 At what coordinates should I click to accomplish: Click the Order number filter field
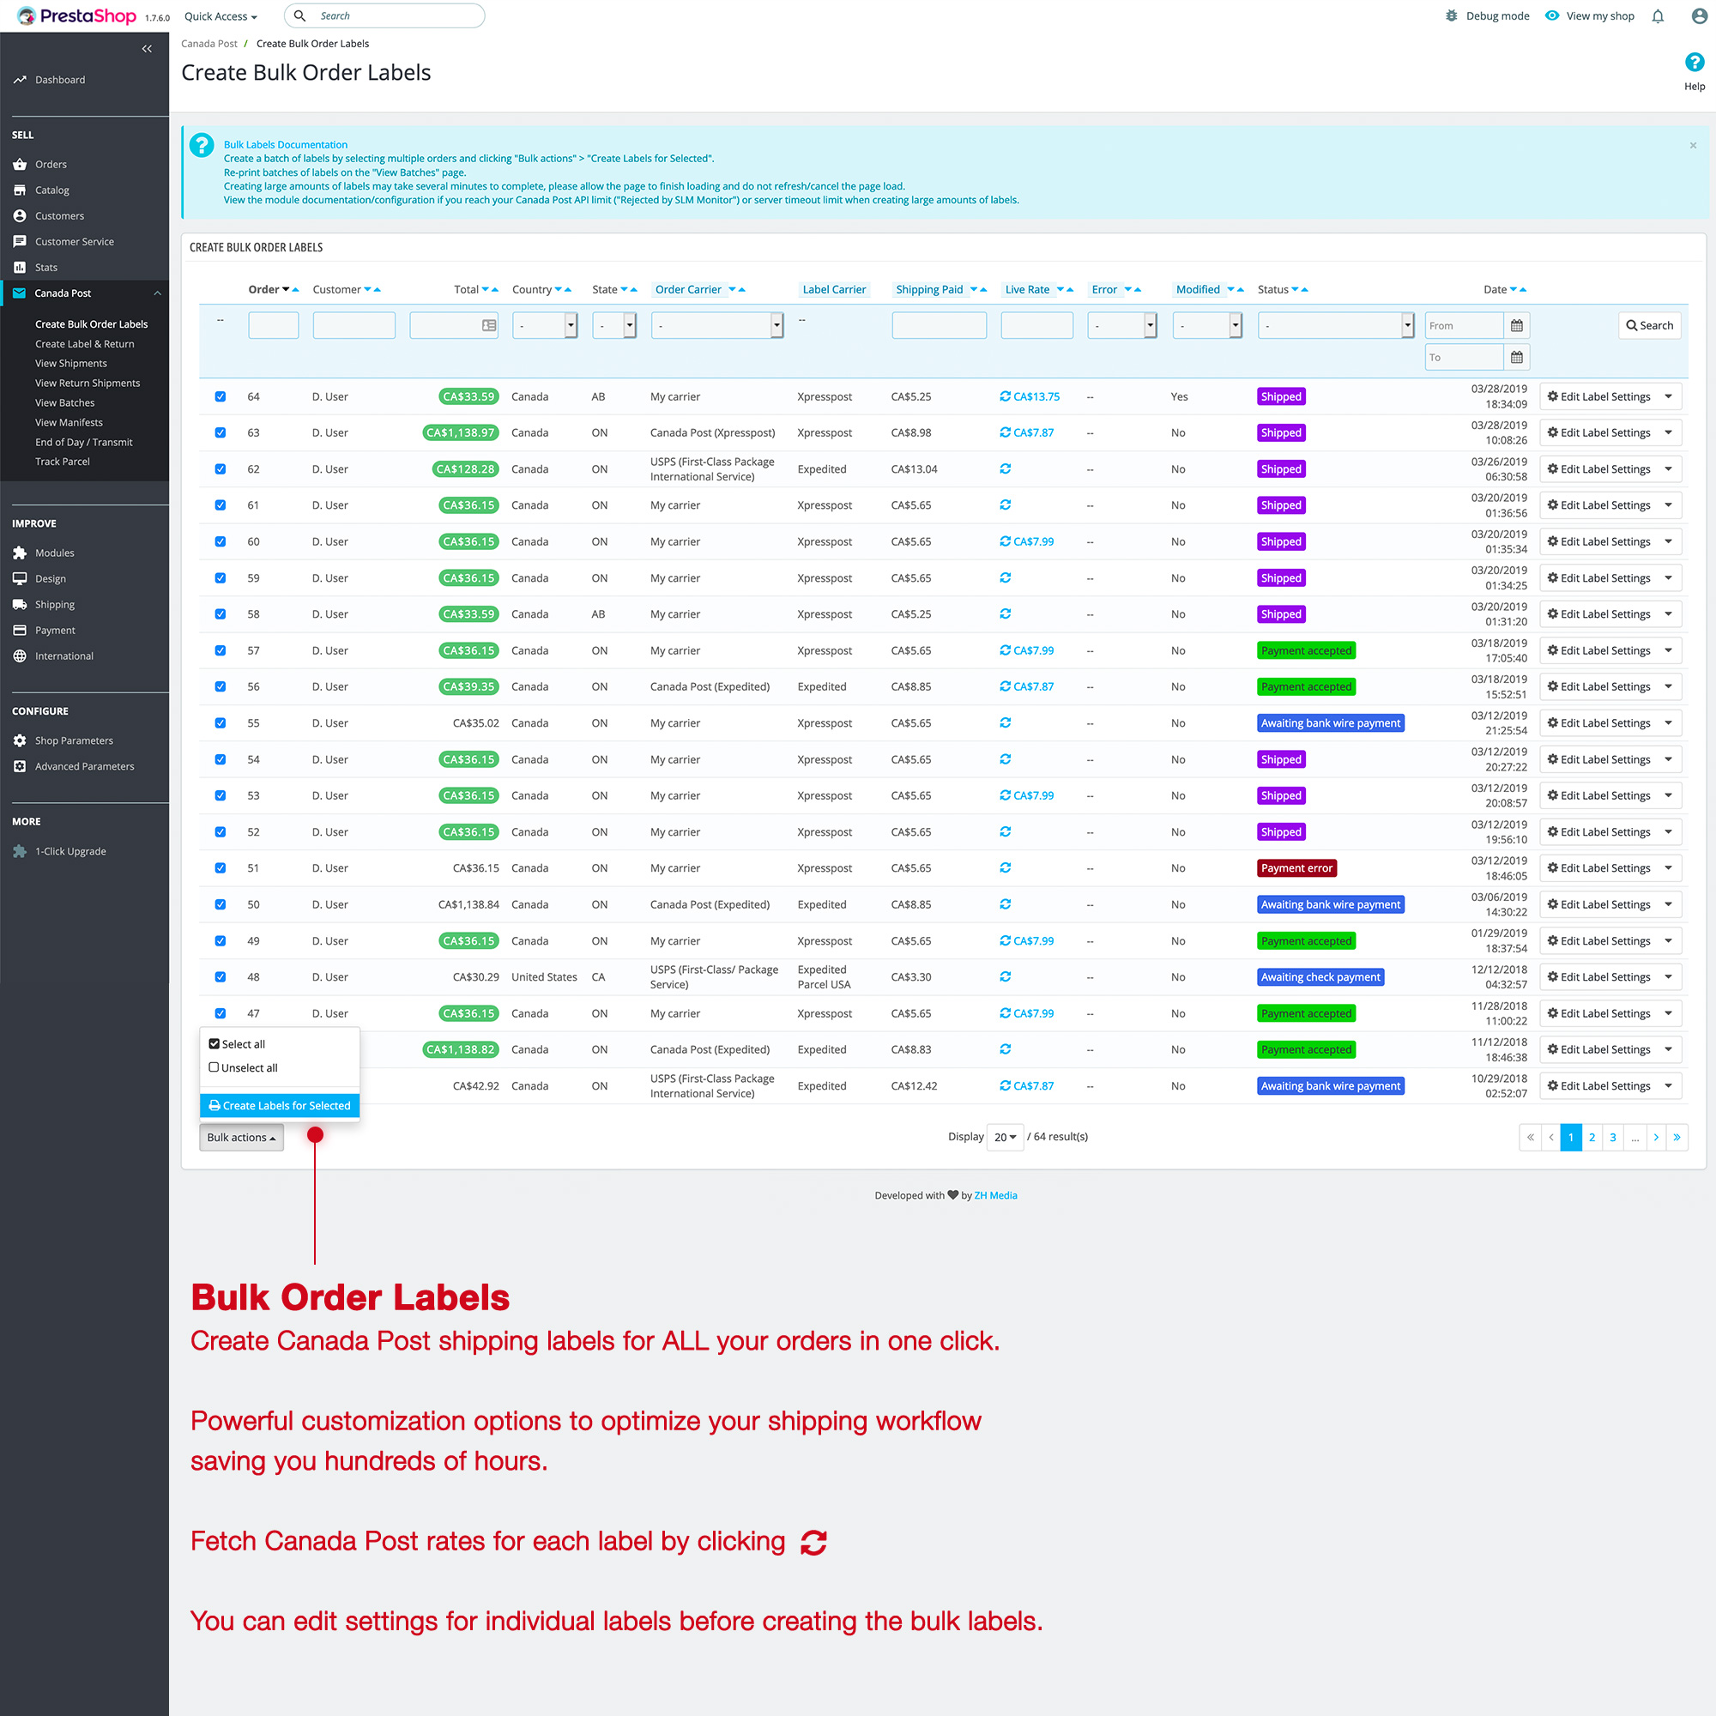(x=274, y=325)
